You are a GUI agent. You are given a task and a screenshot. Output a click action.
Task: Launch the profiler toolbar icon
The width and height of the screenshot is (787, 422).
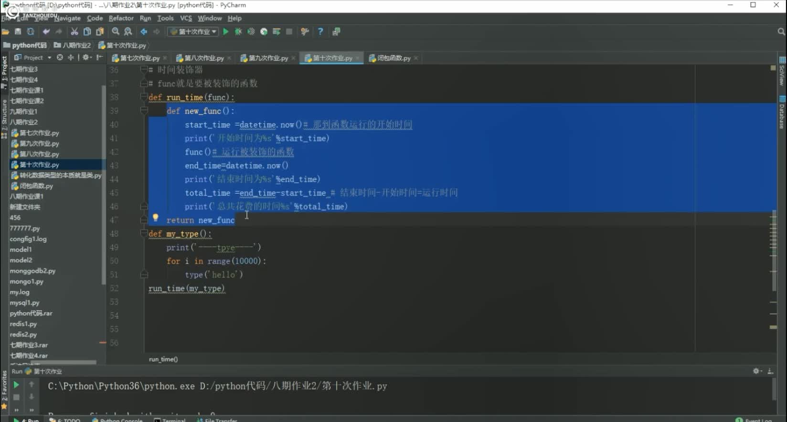click(264, 32)
